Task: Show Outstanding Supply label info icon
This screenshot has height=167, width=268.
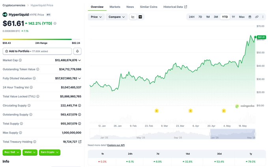Action: (x=31, y=115)
